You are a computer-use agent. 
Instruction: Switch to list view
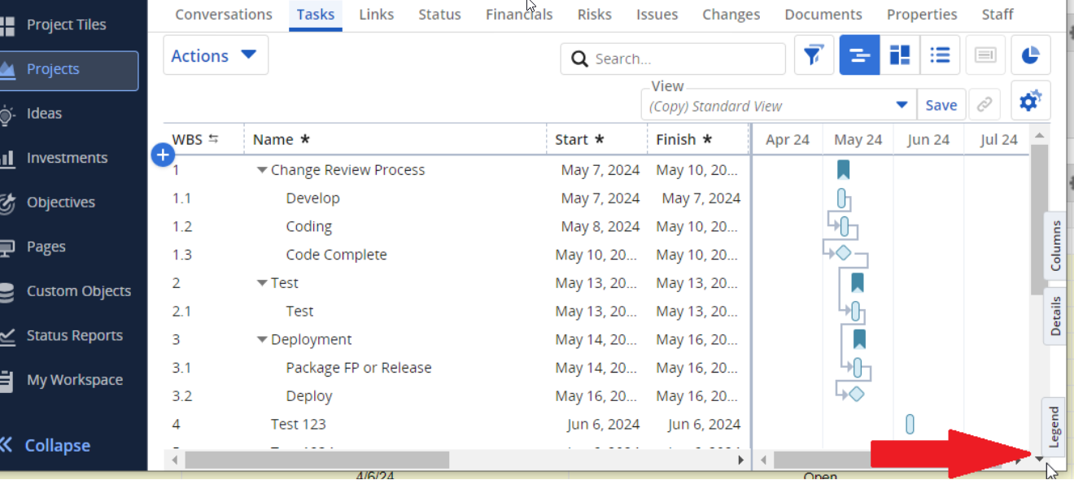coord(941,56)
